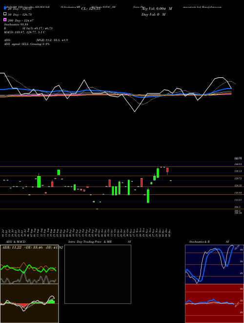Click the 'ADX: 11.22 +DY: 33.46 -DY: 41.92' header
Viewport: 244px width, 323px height.
(32, 248)
